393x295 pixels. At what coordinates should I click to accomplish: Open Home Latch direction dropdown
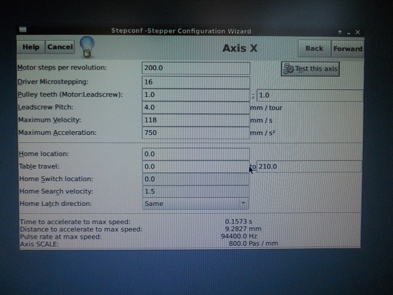pos(195,203)
